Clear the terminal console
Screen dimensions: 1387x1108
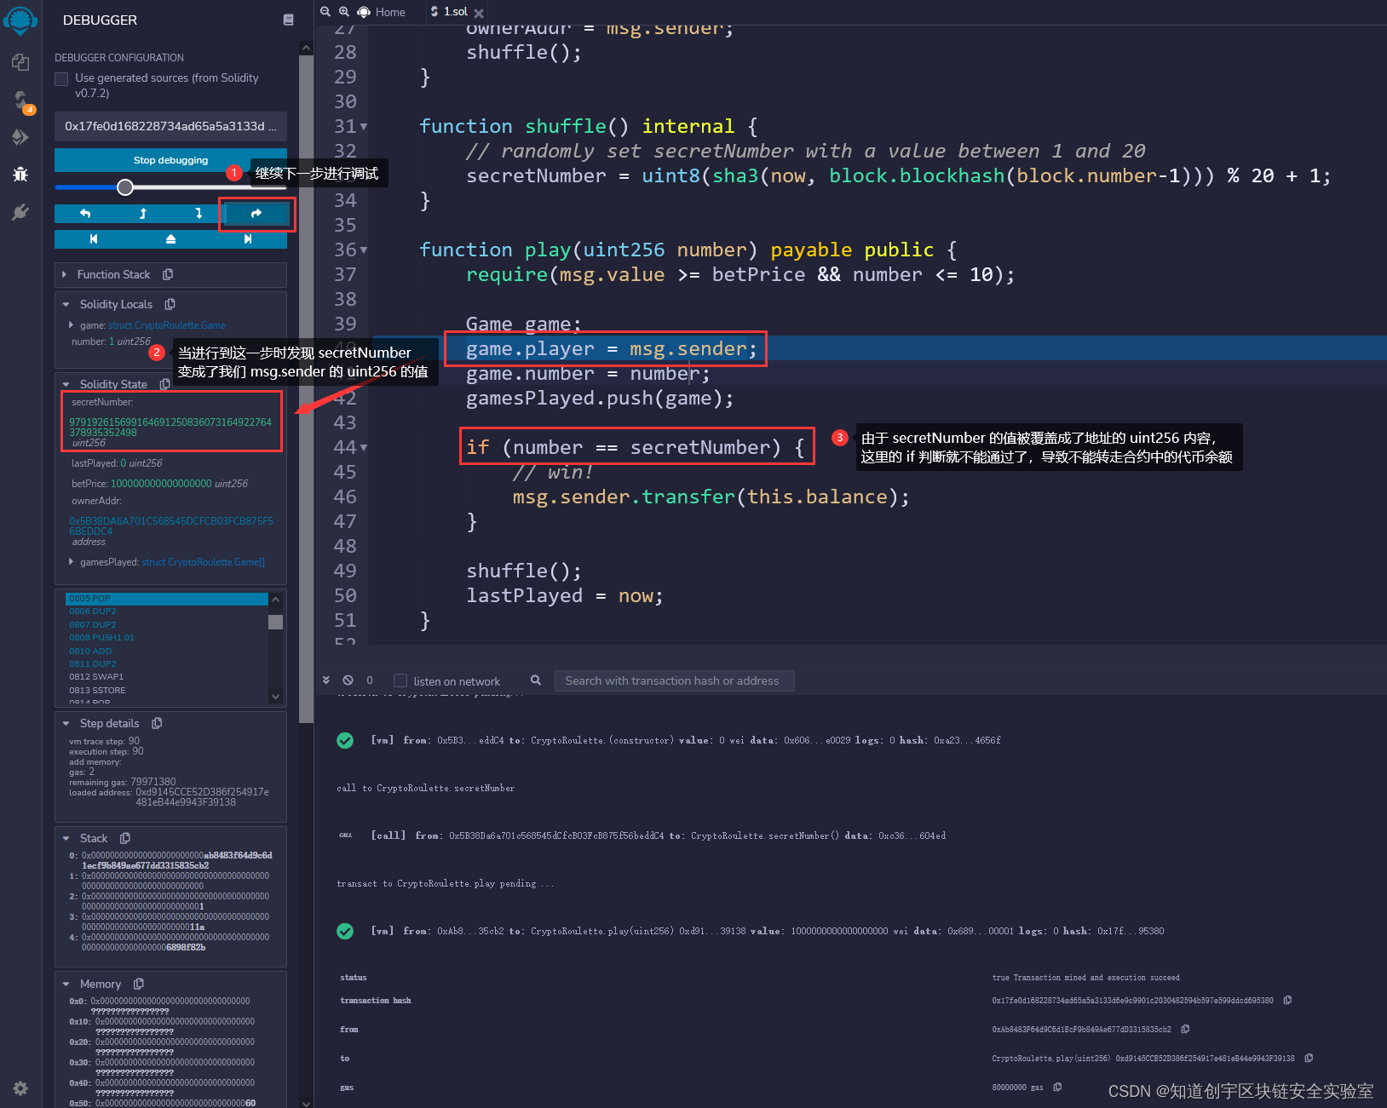tap(348, 680)
